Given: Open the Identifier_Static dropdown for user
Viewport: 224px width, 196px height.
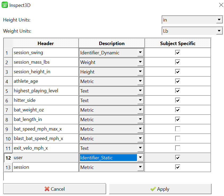Looking at the screenshot, I should pos(140,158).
